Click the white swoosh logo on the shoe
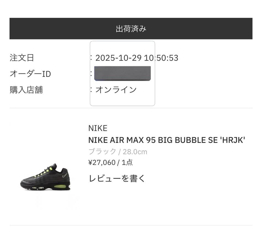 click(64, 176)
